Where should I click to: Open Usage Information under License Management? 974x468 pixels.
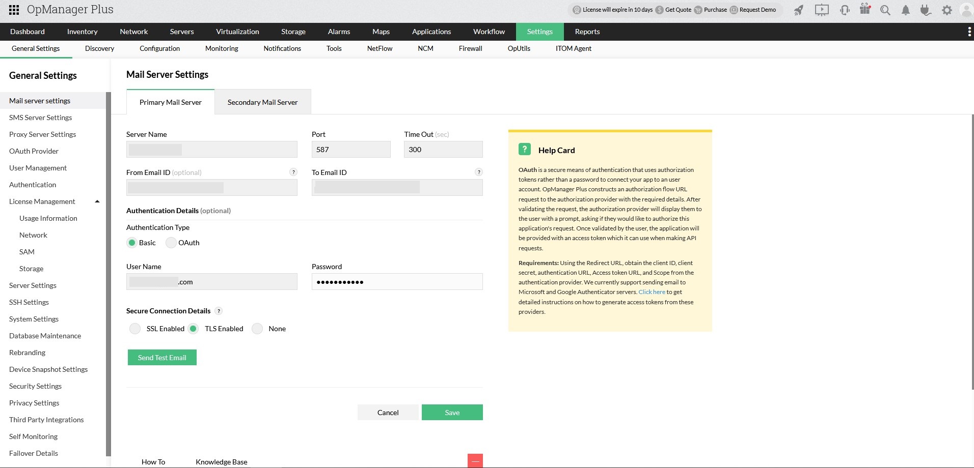(48, 218)
